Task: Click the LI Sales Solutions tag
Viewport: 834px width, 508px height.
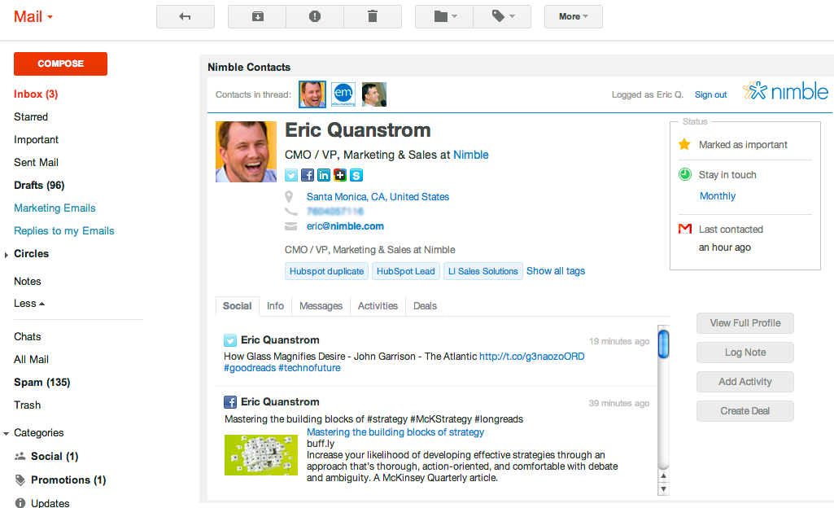Action: tap(483, 271)
